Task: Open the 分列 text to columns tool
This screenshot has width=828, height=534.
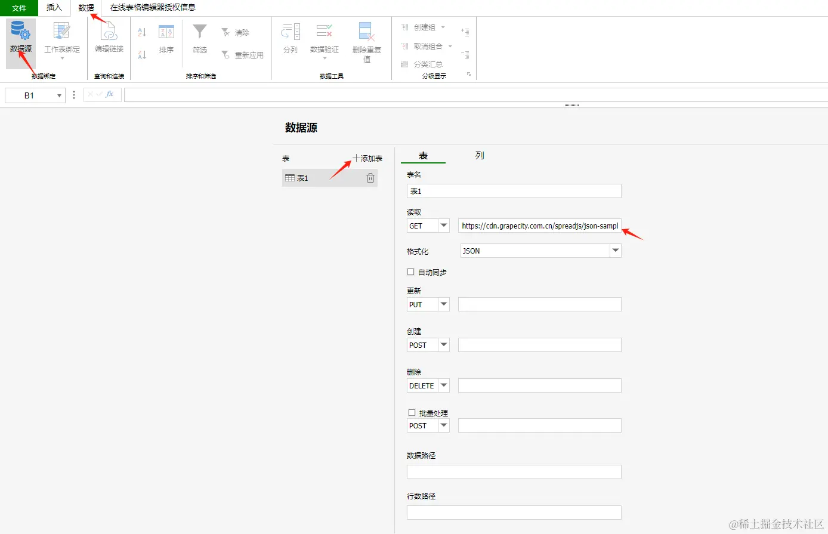Action: click(x=291, y=39)
